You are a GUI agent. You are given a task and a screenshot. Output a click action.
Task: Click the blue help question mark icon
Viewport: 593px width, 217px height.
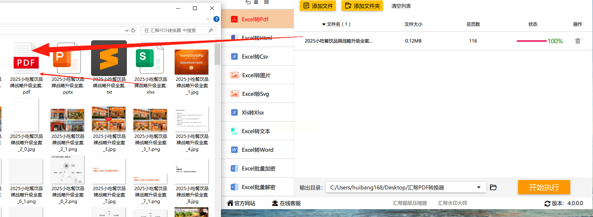coord(216,19)
